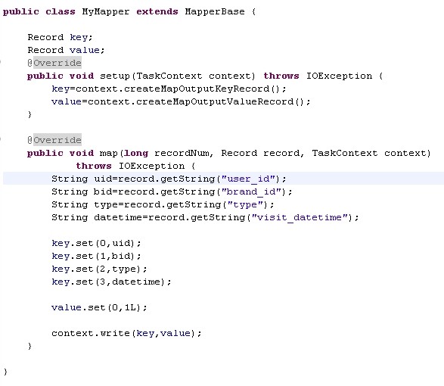Viewport: 444px width, 386px height.
Task: Click the key.set(3,datetime) statement
Action: pyautogui.click(x=111, y=282)
